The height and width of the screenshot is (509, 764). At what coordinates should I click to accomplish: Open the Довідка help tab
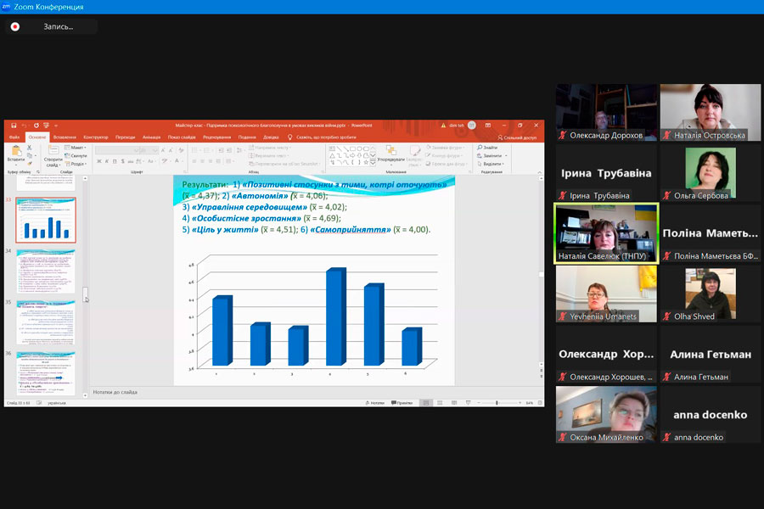271,137
